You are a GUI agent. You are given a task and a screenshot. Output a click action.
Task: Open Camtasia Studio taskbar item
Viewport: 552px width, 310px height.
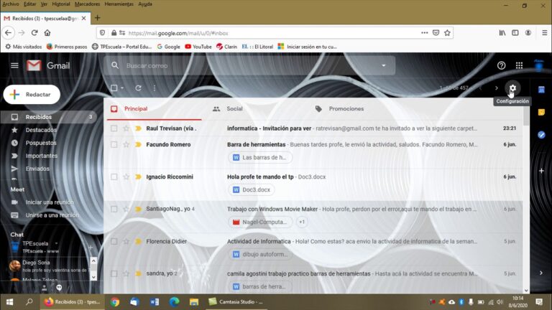coord(236,301)
